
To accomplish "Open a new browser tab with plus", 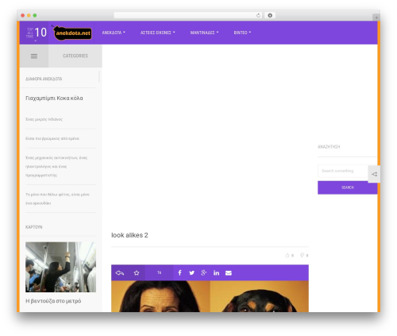I will (x=376, y=17).
